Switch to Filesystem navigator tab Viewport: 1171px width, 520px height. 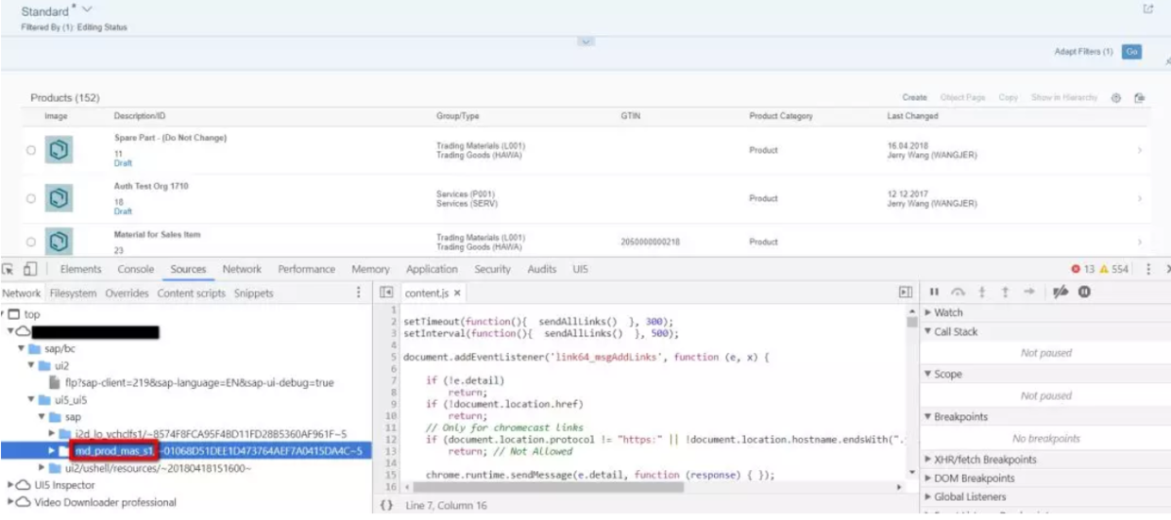[x=72, y=294]
